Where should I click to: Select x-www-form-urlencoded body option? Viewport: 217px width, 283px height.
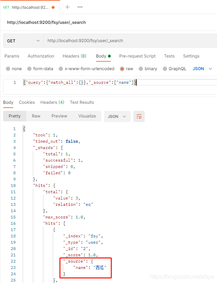pyautogui.click(x=61, y=69)
